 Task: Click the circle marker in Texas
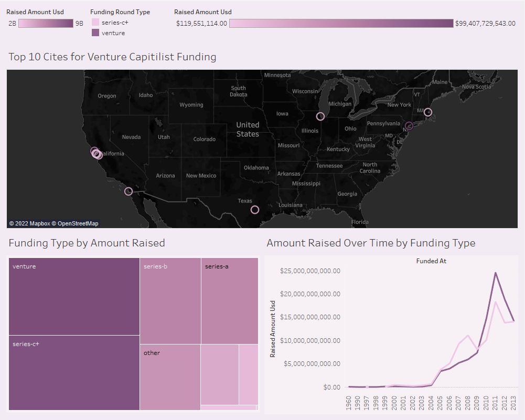pyautogui.click(x=255, y=210)
